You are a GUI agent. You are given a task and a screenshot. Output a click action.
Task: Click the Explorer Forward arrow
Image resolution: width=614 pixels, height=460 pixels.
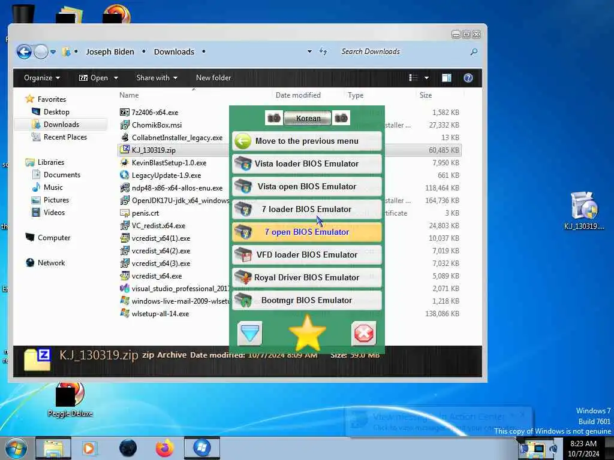[x=41, y=52]
